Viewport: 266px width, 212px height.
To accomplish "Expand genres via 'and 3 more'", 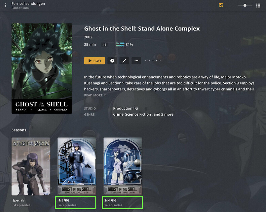I will [x=163, y=114].
